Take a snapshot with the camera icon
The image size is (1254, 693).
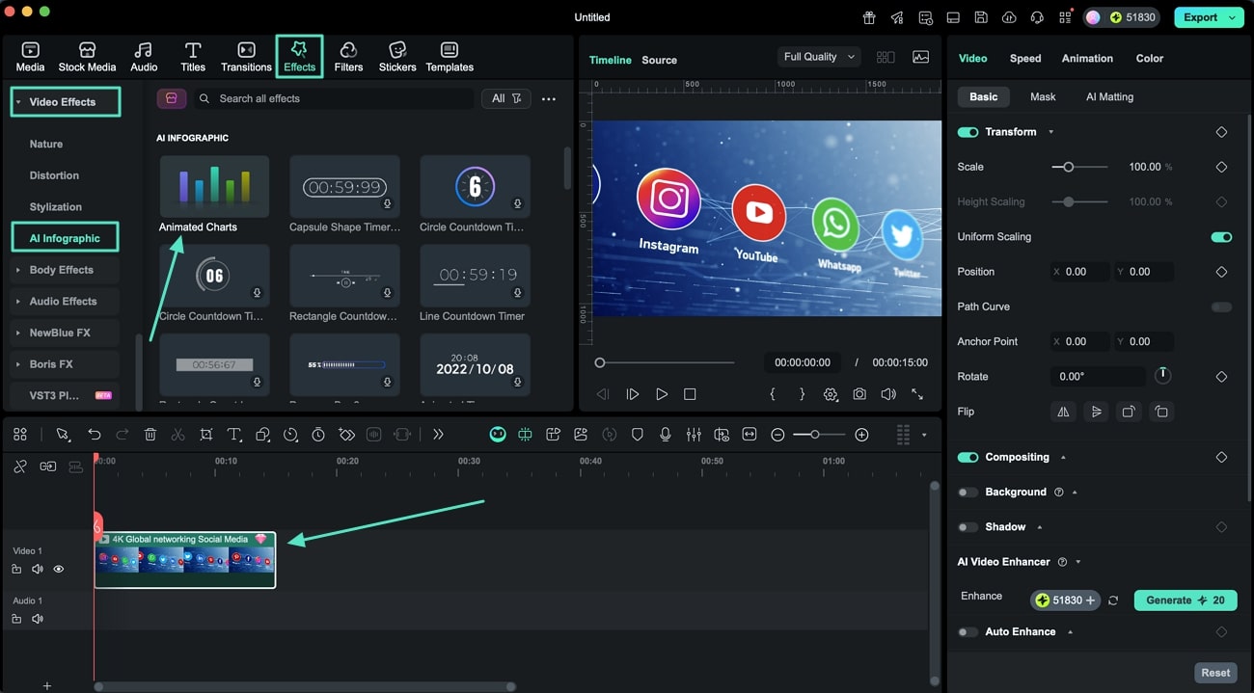tap(859, 394)
